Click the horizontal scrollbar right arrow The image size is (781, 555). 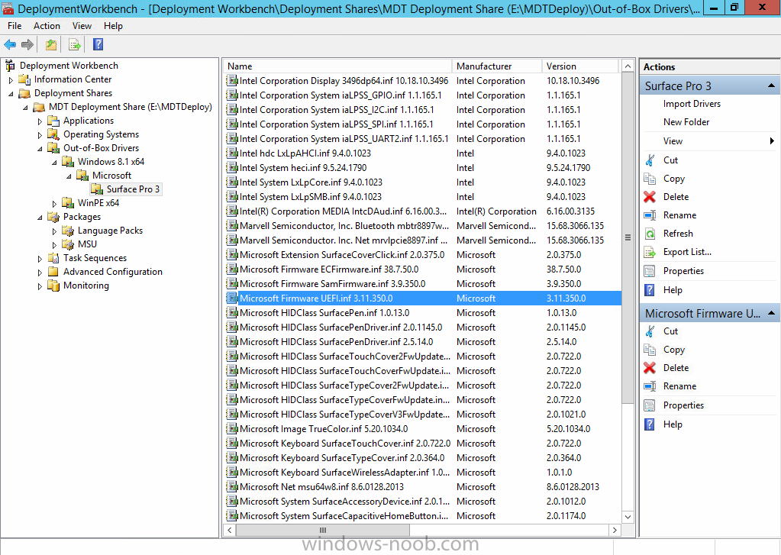615,530
